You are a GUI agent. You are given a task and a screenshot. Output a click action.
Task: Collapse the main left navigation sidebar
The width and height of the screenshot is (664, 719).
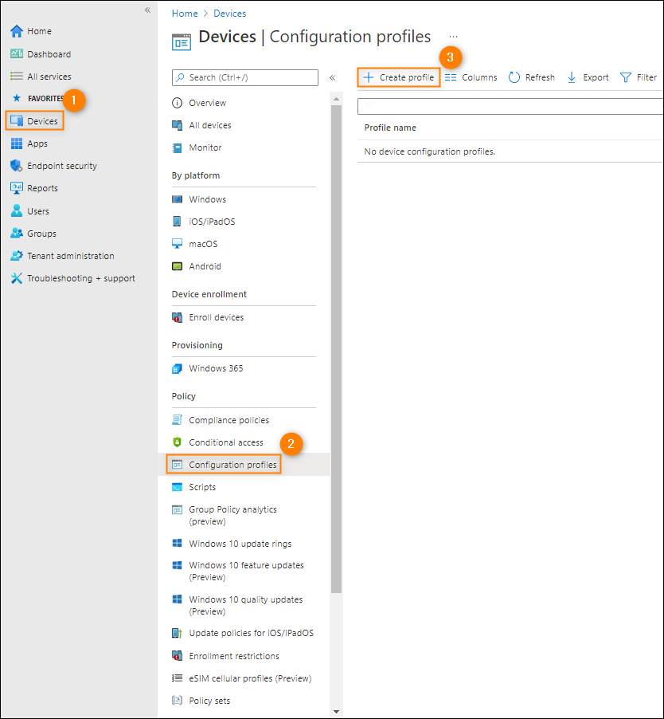click(x=147, y=10)
